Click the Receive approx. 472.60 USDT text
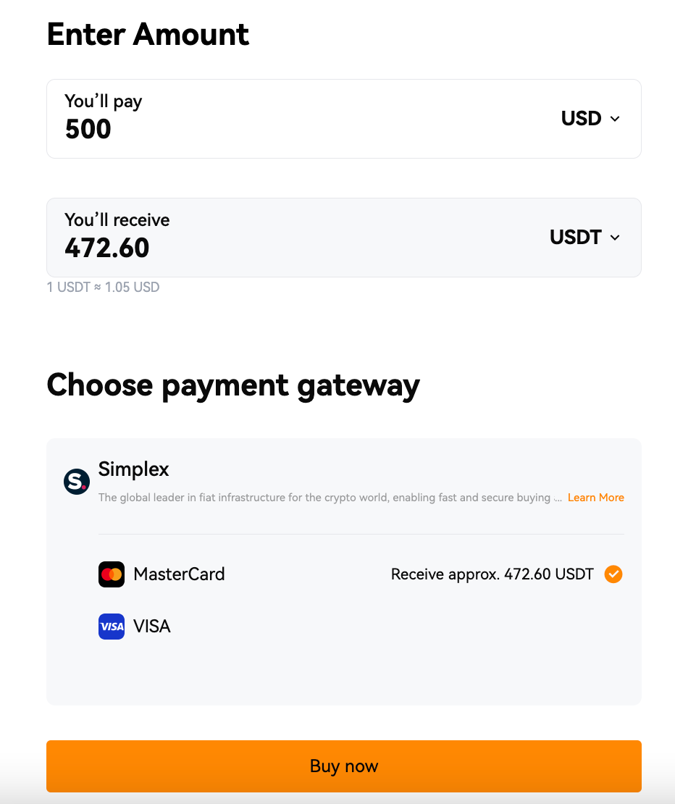 click(492, 574)
